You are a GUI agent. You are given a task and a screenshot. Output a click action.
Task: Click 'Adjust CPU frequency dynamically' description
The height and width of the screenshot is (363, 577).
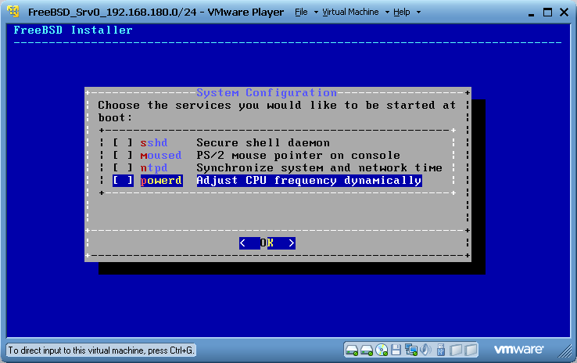pos(309,181)
